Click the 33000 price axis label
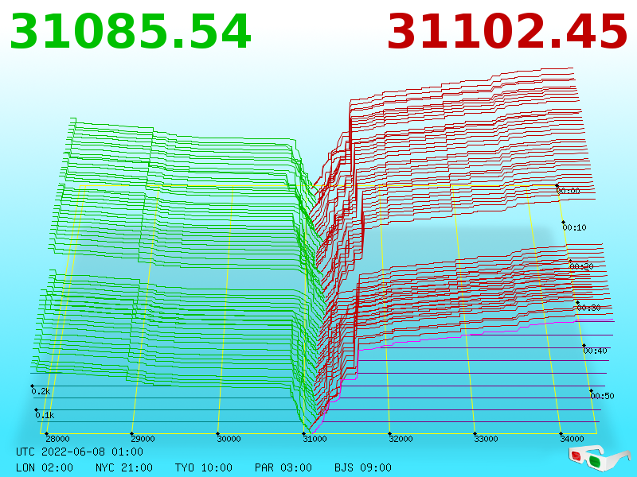Image resolution: width=637 pixels, height=477 pixels. click(487, 439)
